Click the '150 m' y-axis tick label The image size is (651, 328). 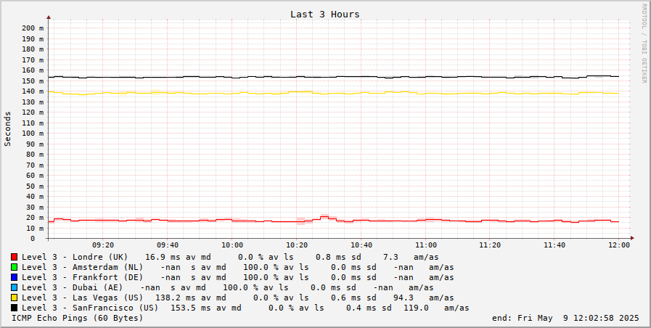[33, 81]
